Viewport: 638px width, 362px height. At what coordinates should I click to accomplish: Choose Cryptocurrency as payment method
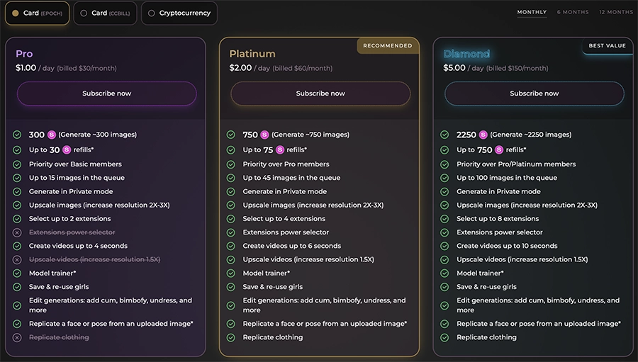(179, 13)
